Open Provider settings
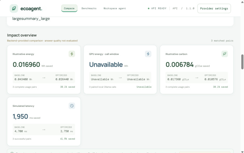 click(214, 8)
